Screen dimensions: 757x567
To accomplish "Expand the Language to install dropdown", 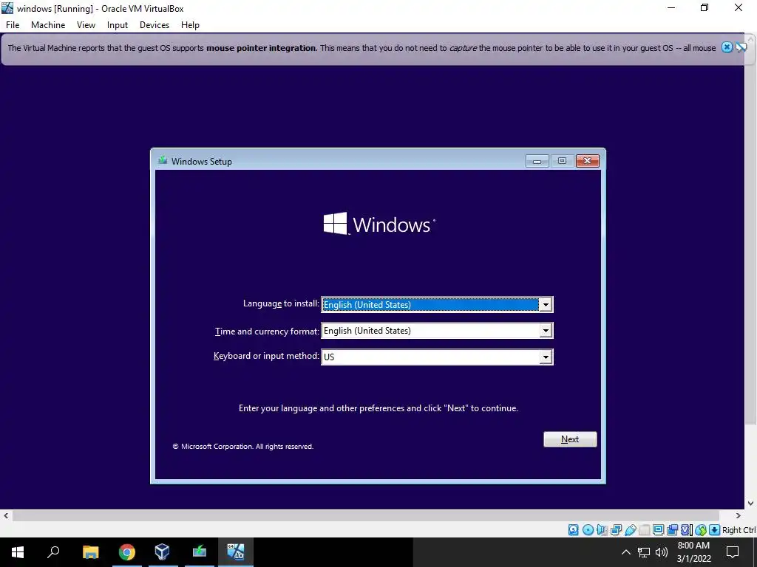I will 546,305.
